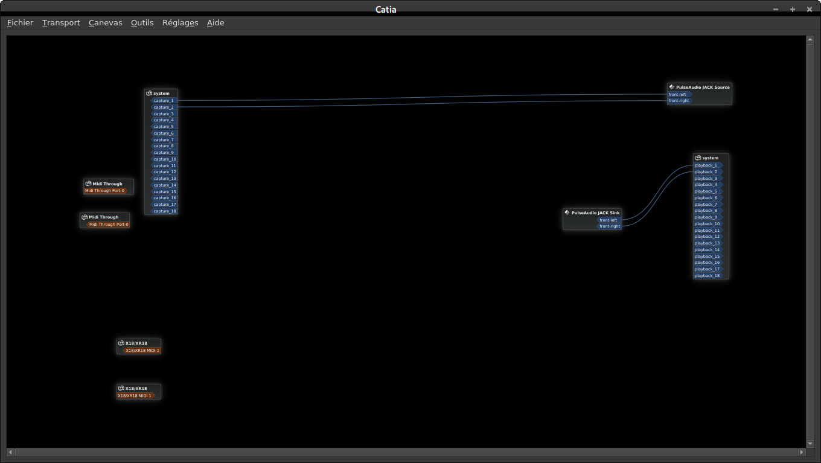Pick the capture_18 port
This screenshot has height=463, width=821.
click(x=164, y=211)
